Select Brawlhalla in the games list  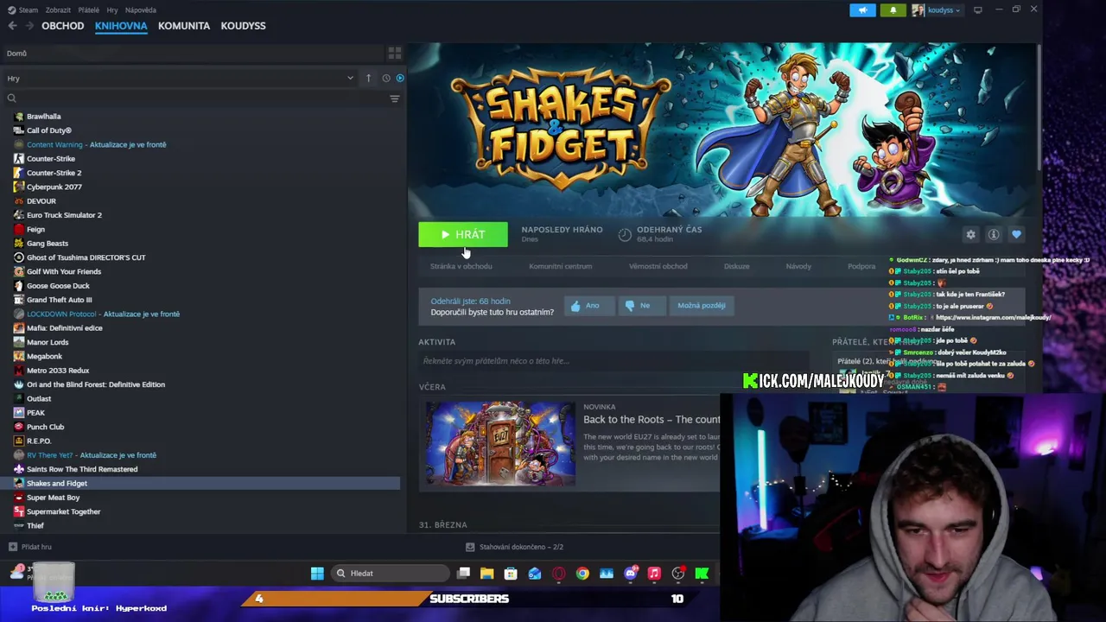[x=44, y=117]
